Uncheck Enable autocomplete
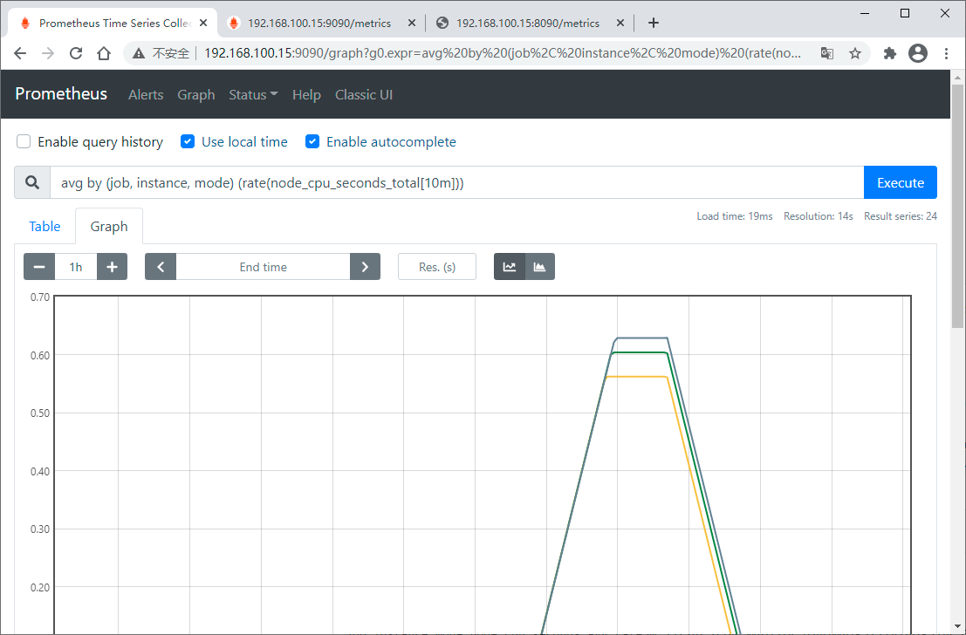This screenshot has width=966, height=635. [x=312, y=141]
